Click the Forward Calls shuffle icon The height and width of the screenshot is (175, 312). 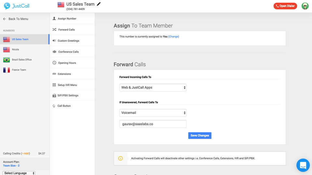point(54,29)
